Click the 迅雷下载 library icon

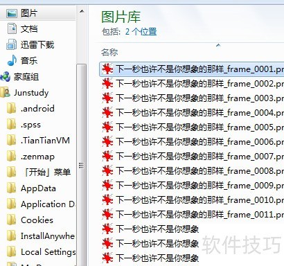pyautogui.click(x=12, y=44)
